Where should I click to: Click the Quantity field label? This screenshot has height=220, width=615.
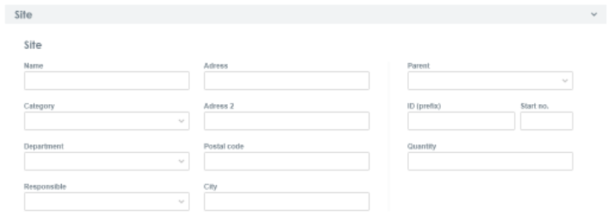422,147
